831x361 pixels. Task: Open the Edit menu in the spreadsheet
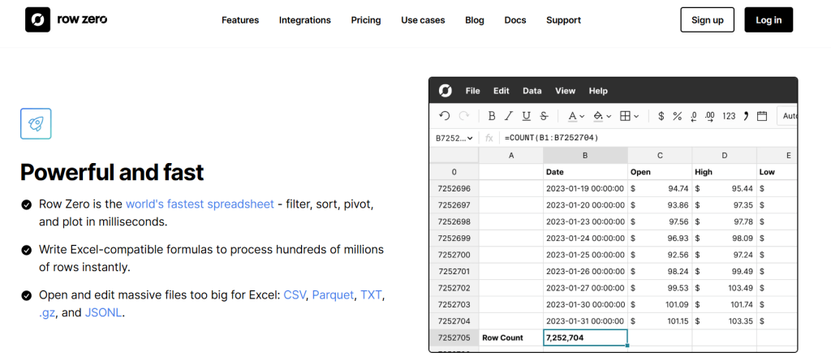(502, 91)
